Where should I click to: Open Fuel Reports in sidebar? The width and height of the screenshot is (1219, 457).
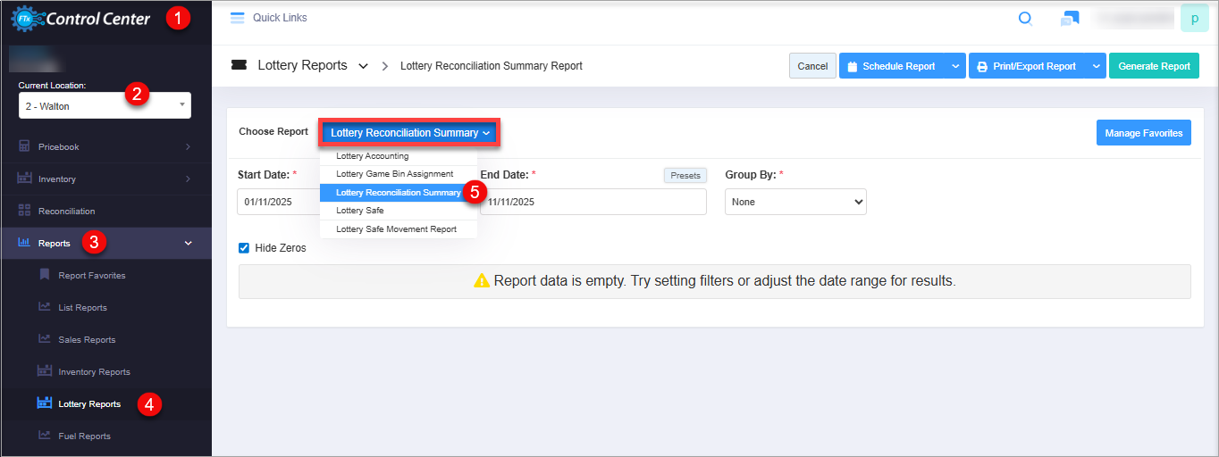(x=84, y=436)
